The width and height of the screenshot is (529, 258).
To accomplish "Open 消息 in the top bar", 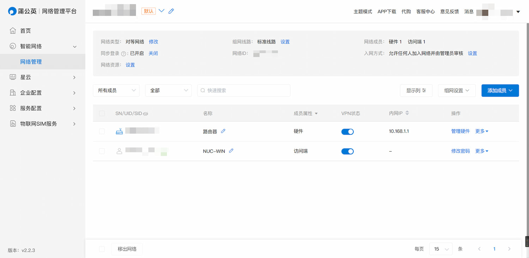I will pos(469,11).
